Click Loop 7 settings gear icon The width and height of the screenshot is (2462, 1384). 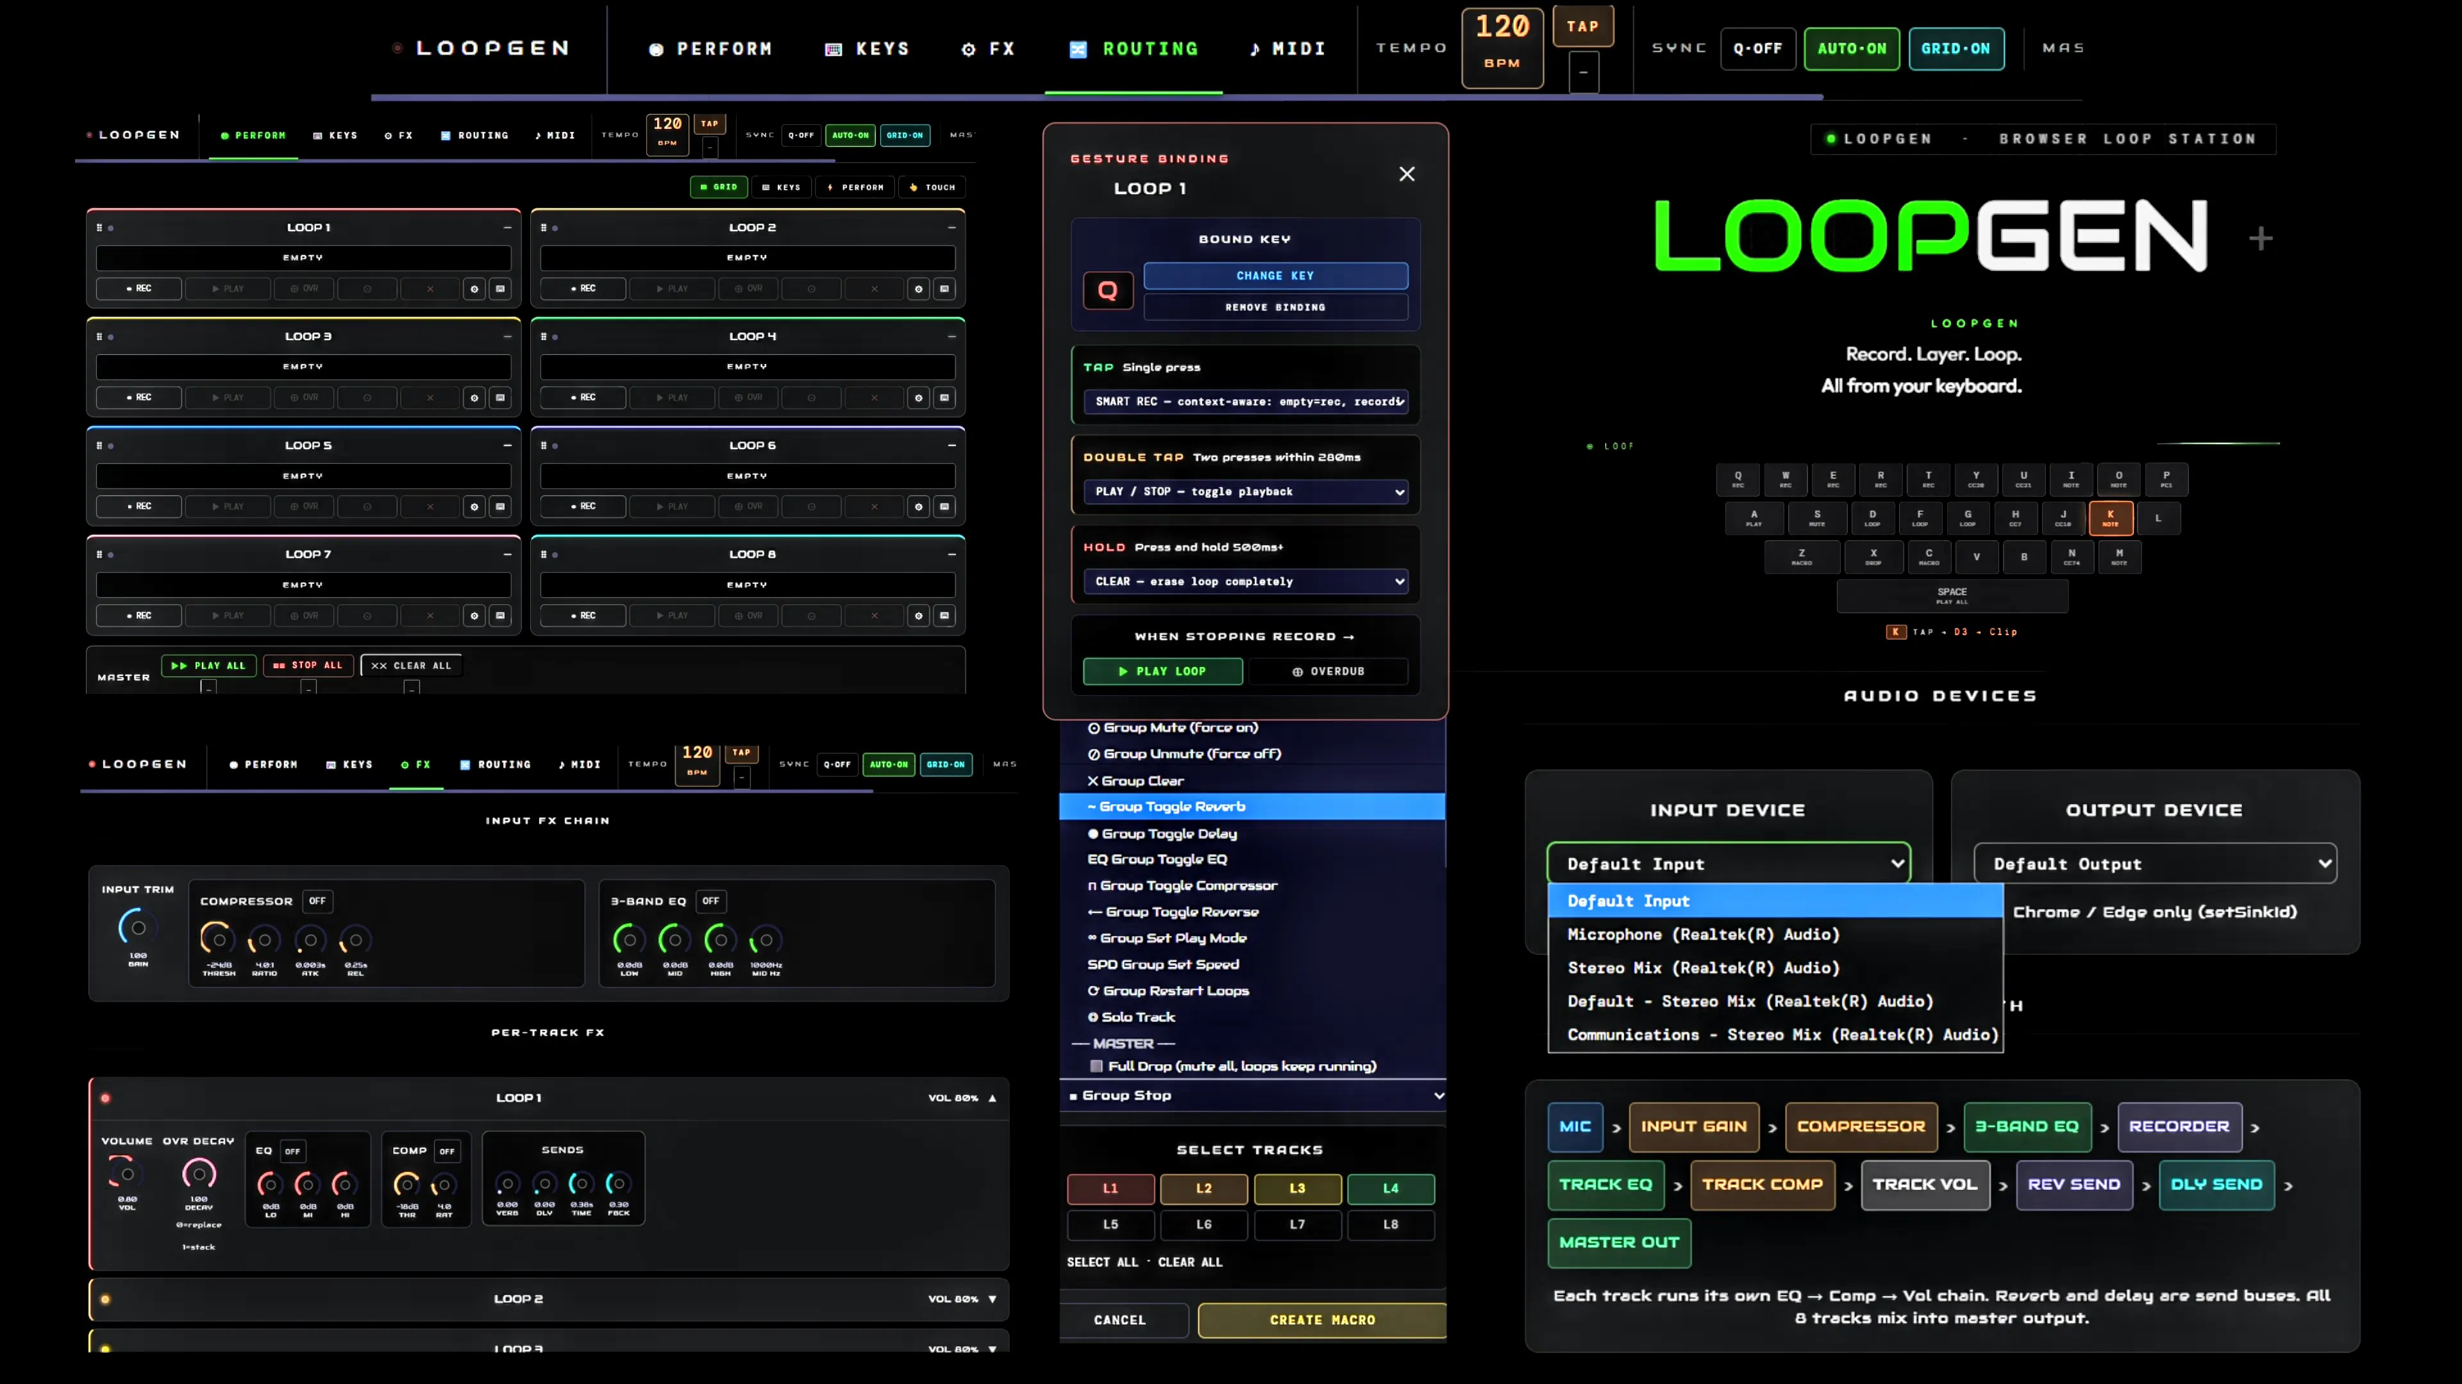(x=474, y=616)
